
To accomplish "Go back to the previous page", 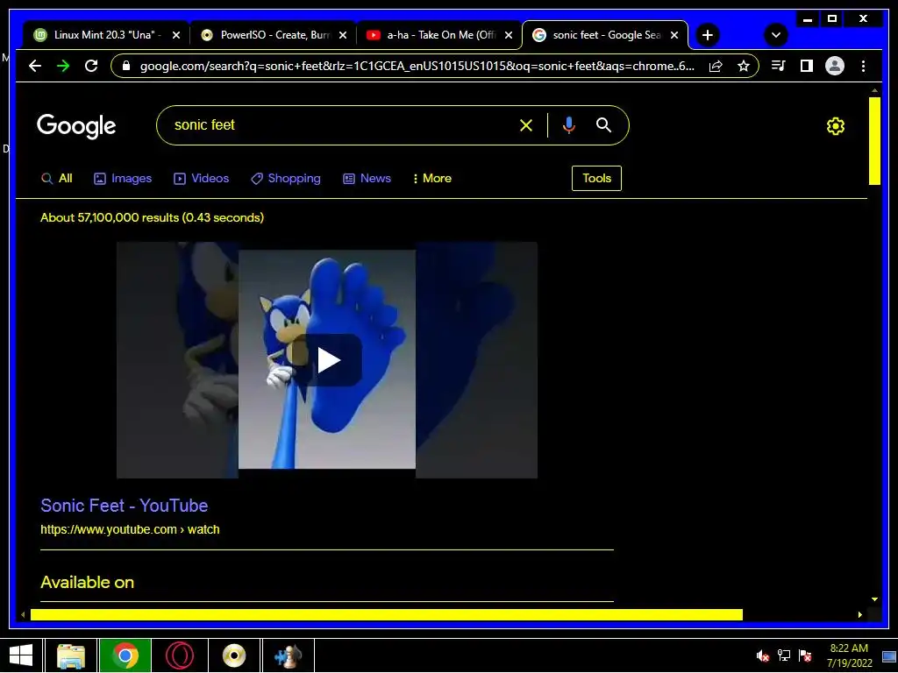I will (x=35, y=66).
